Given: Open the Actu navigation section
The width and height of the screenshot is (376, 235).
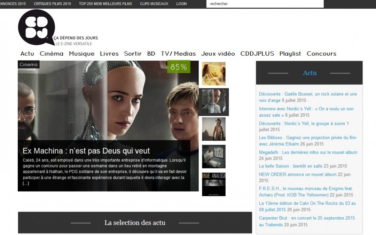Looking at the screenshot, I should (x=28, y=54).
